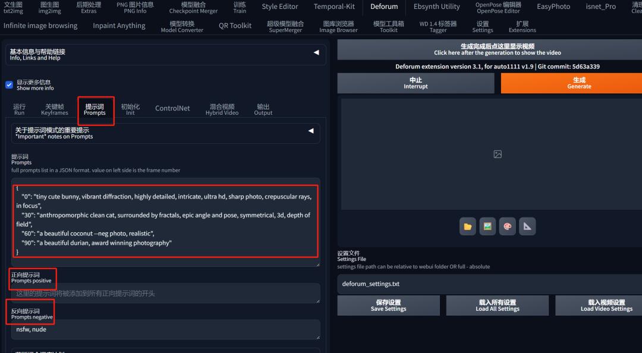Select the Run sub-tab in Deforum
The height and width of the screenshot is (353, 642).
tap(19, 109)
